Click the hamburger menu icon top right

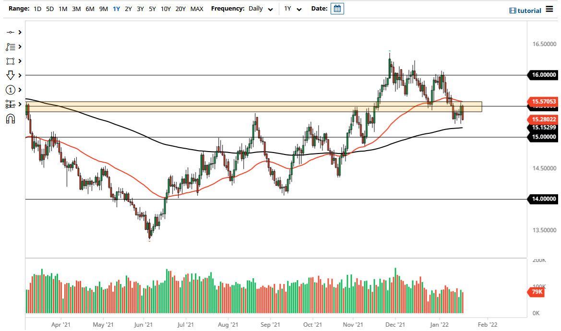[x=550, y=10]
